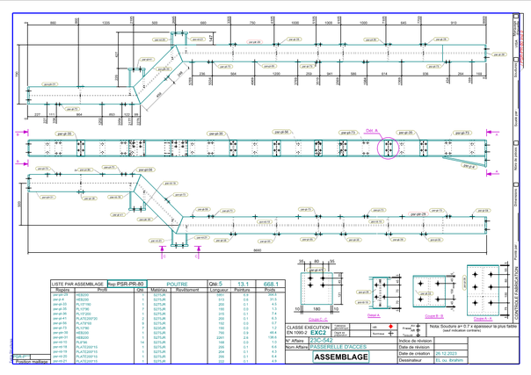Click the 'Détail A' view label
This screenshot has width=531, height=375.
click(374, 315)
